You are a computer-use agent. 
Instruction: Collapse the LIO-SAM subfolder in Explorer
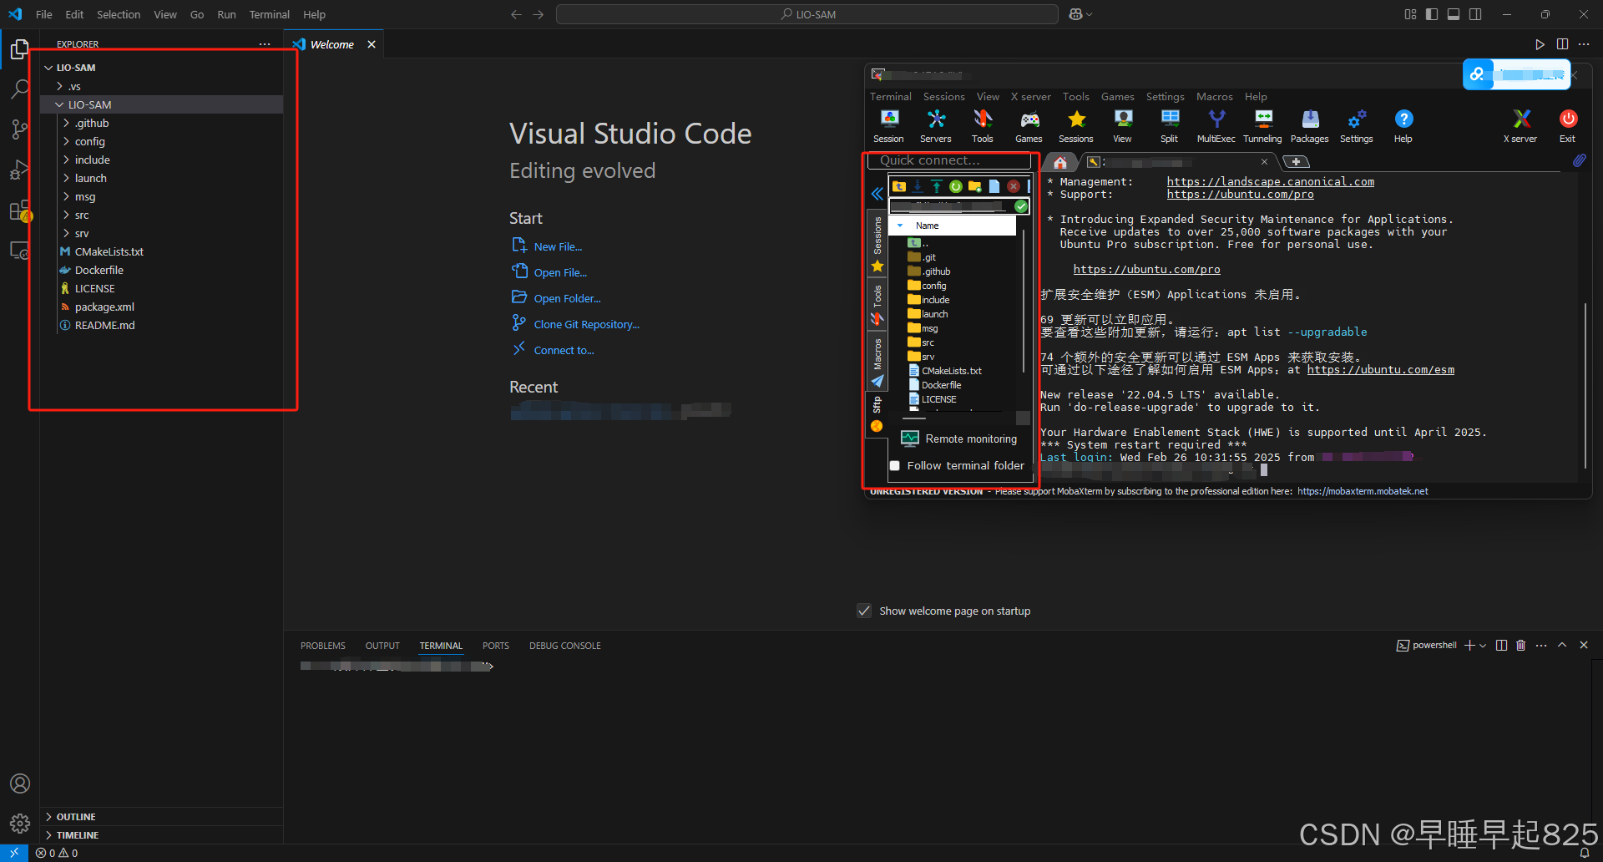59,104
